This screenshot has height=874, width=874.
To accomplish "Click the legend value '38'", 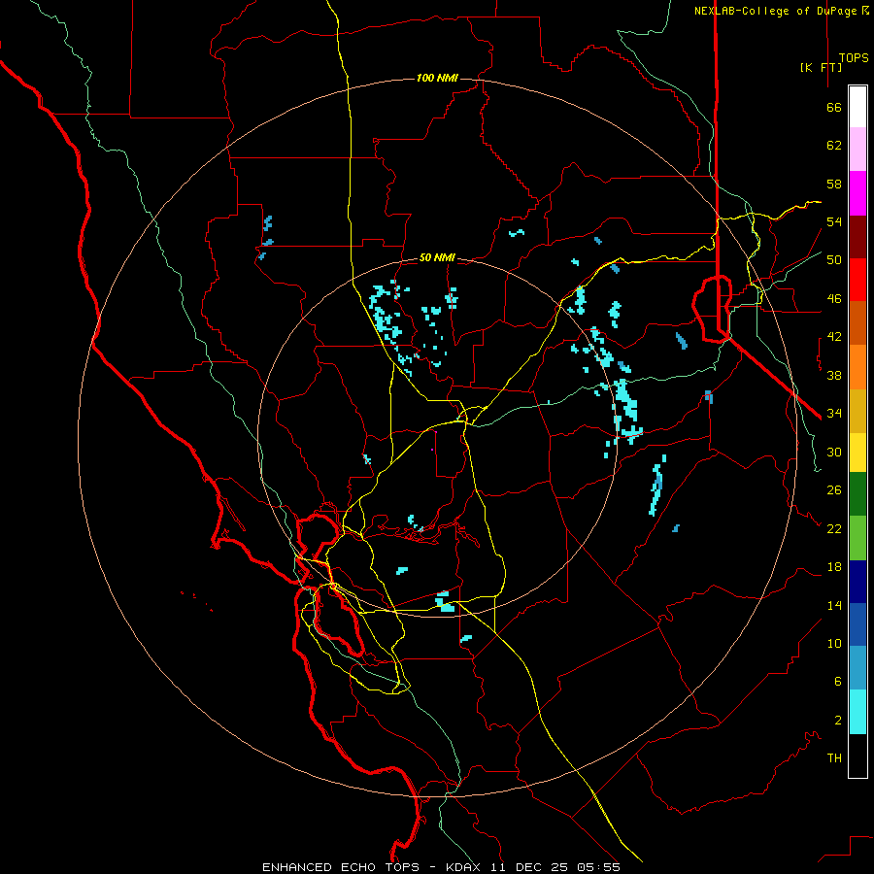I will pyautogui.click(x=834, y=375).
